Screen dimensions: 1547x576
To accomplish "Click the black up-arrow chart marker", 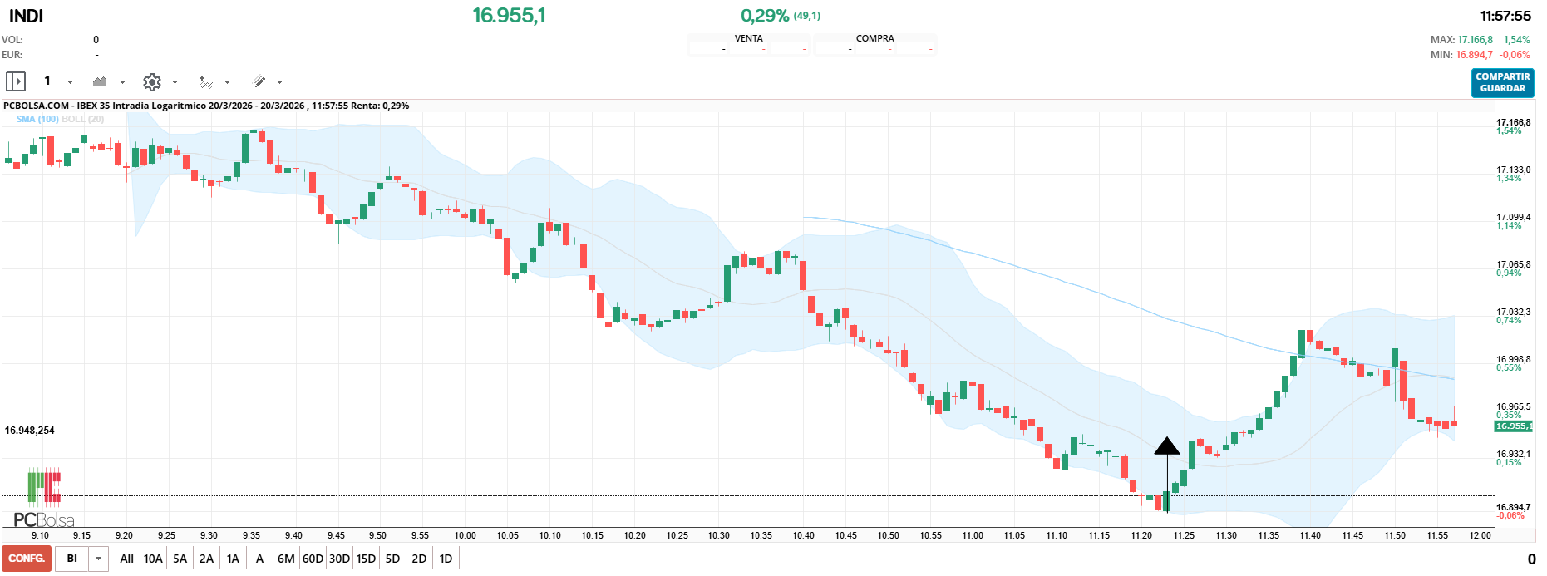I will point(1167,447).
